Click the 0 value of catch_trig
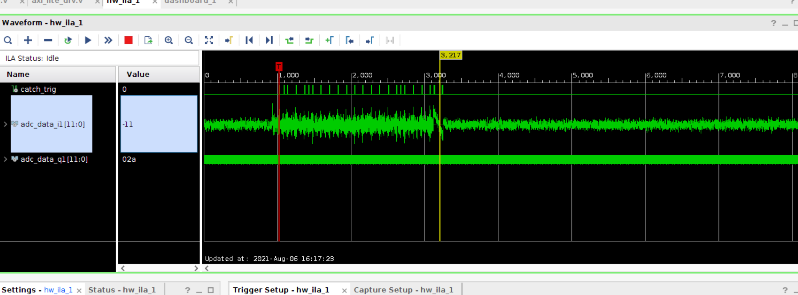This screenshot has width=798, height=295. (x=124, y=89)
